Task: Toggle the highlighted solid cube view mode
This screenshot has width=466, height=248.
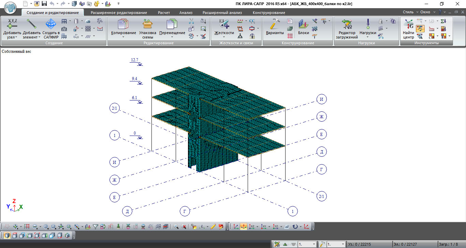Action: 7,235
